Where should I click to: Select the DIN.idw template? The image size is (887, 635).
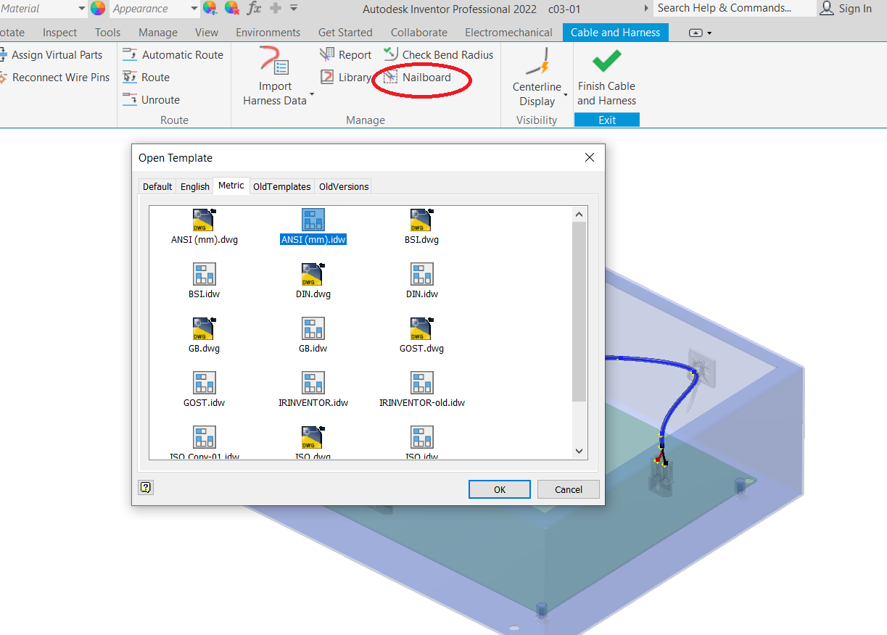point(421,280)
